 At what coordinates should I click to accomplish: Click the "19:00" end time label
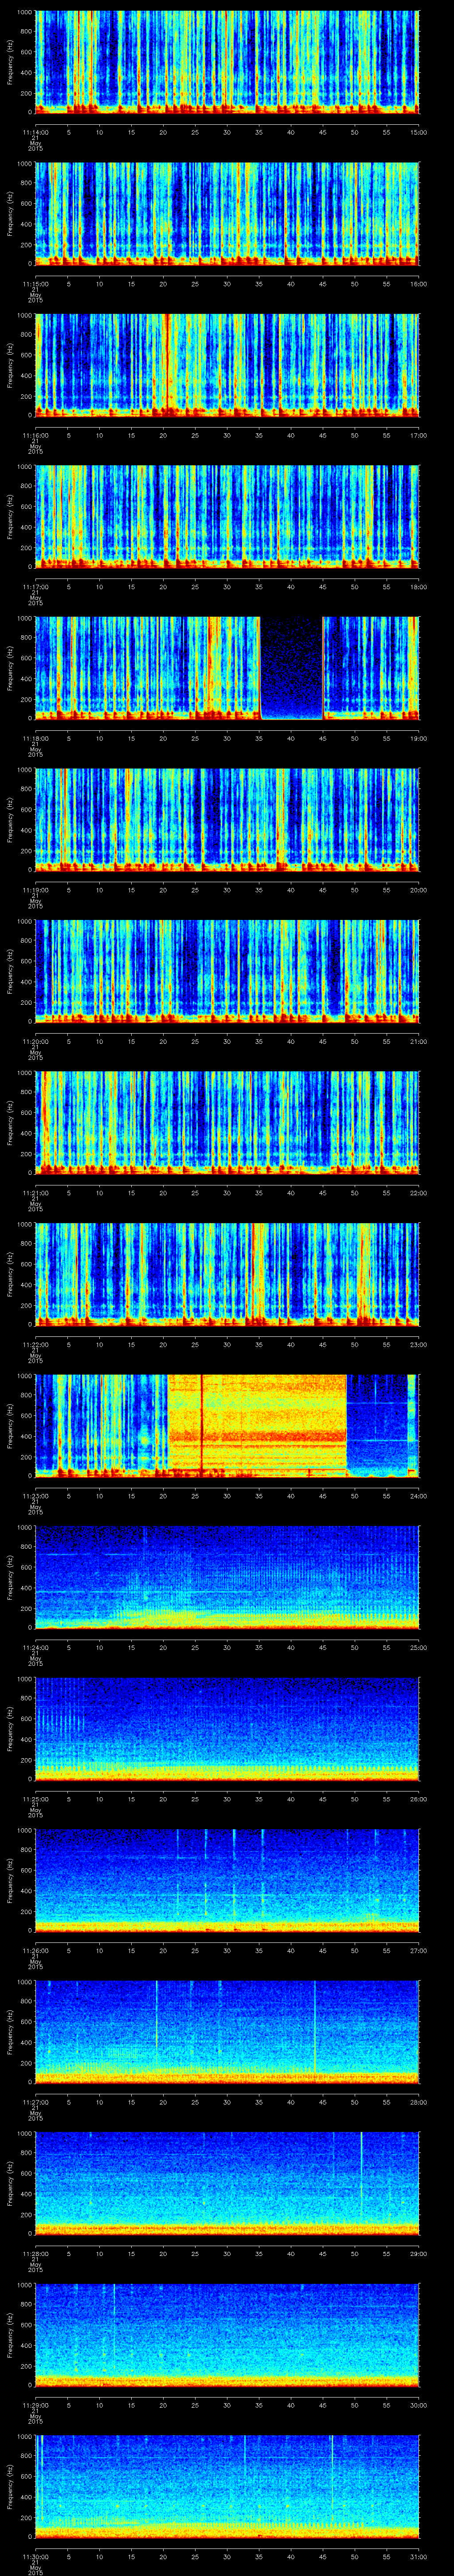pyautogui.click(x=418, y=738)
